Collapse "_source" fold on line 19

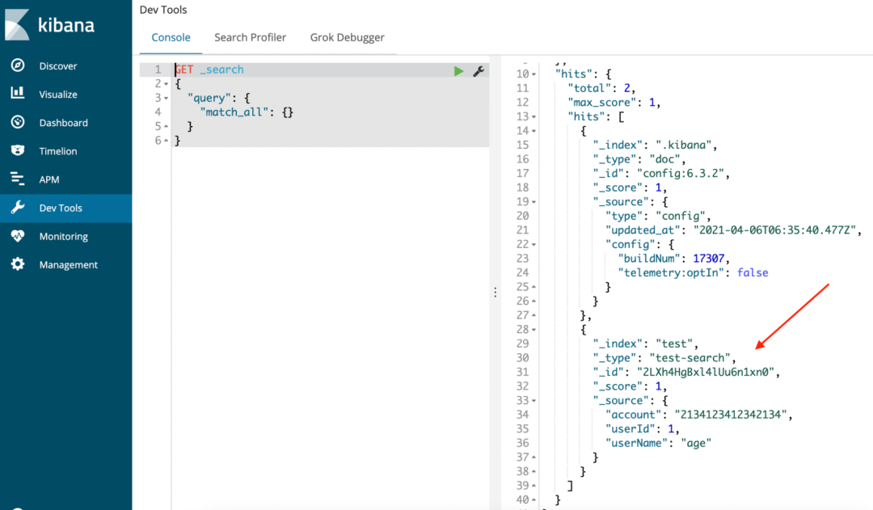click(x=533, y=202)
